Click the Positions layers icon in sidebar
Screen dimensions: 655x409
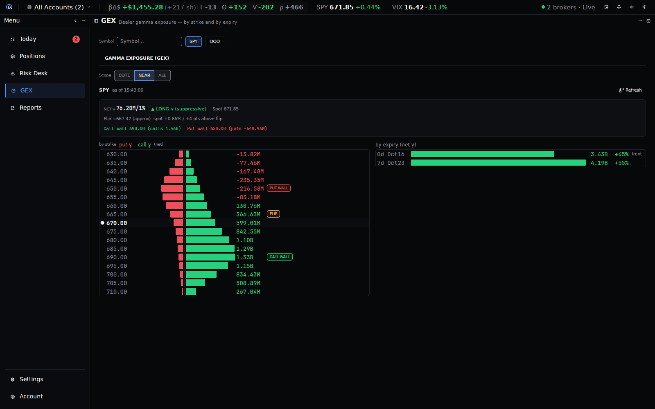click(x=13, y=56)
